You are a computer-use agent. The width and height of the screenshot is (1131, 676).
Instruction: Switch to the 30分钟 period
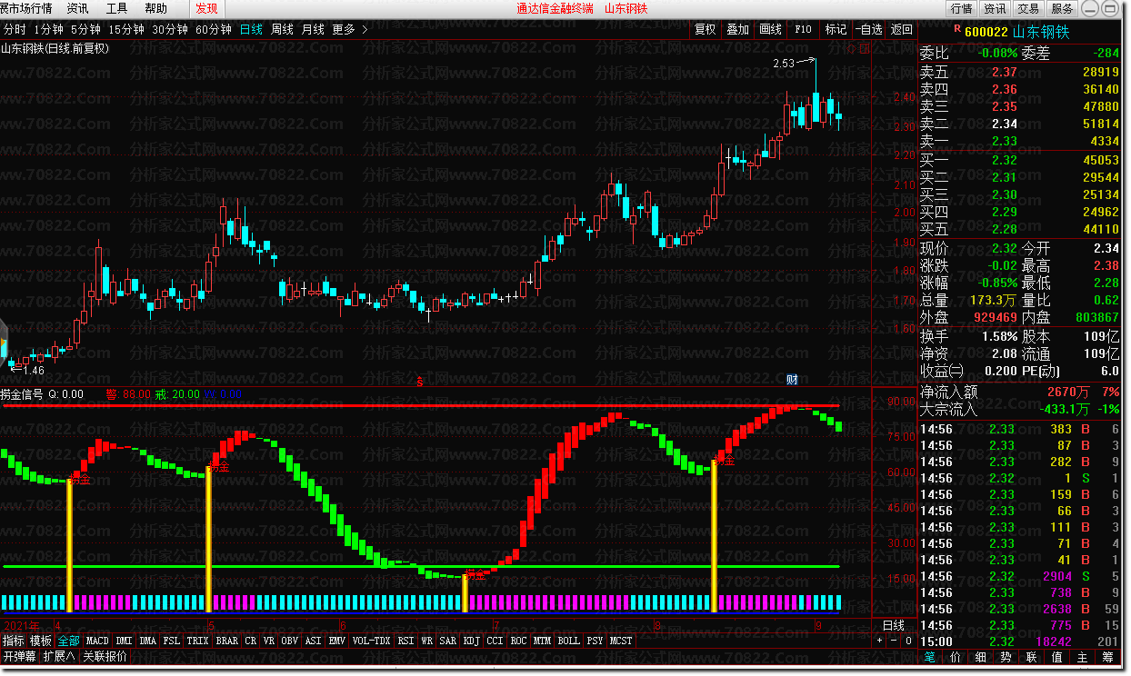point(170,29)
